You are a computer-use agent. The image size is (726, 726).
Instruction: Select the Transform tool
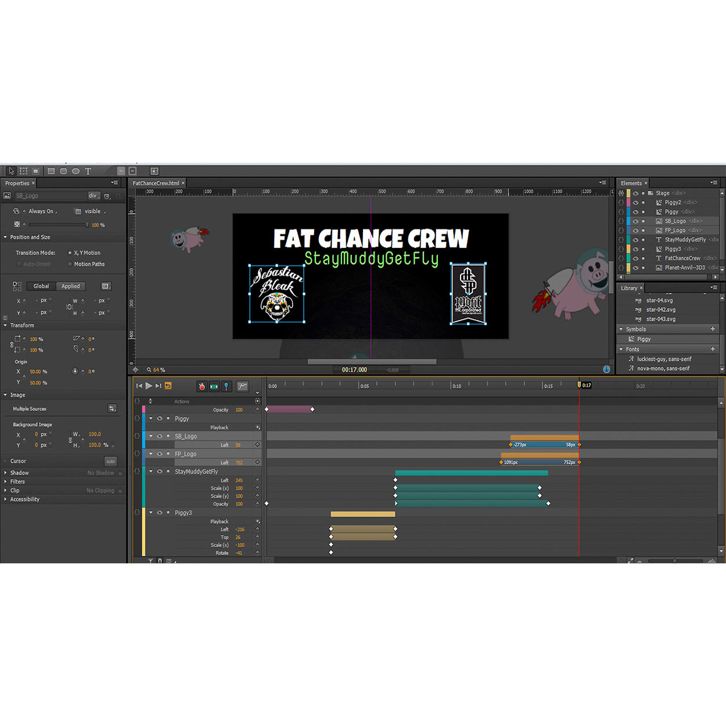[x=23, y=171]
